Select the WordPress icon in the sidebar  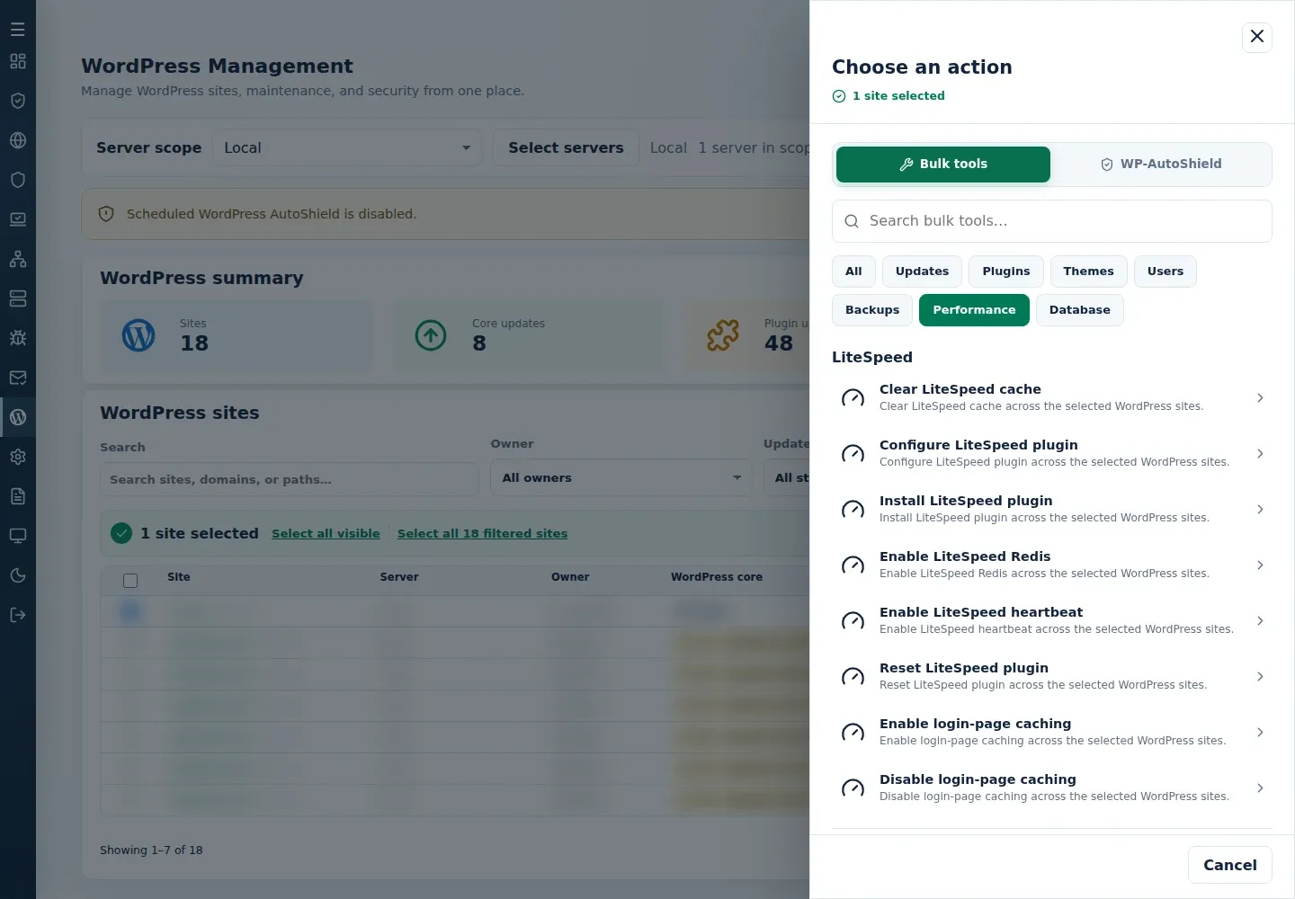pyautogui.click(x=18, y=417)
